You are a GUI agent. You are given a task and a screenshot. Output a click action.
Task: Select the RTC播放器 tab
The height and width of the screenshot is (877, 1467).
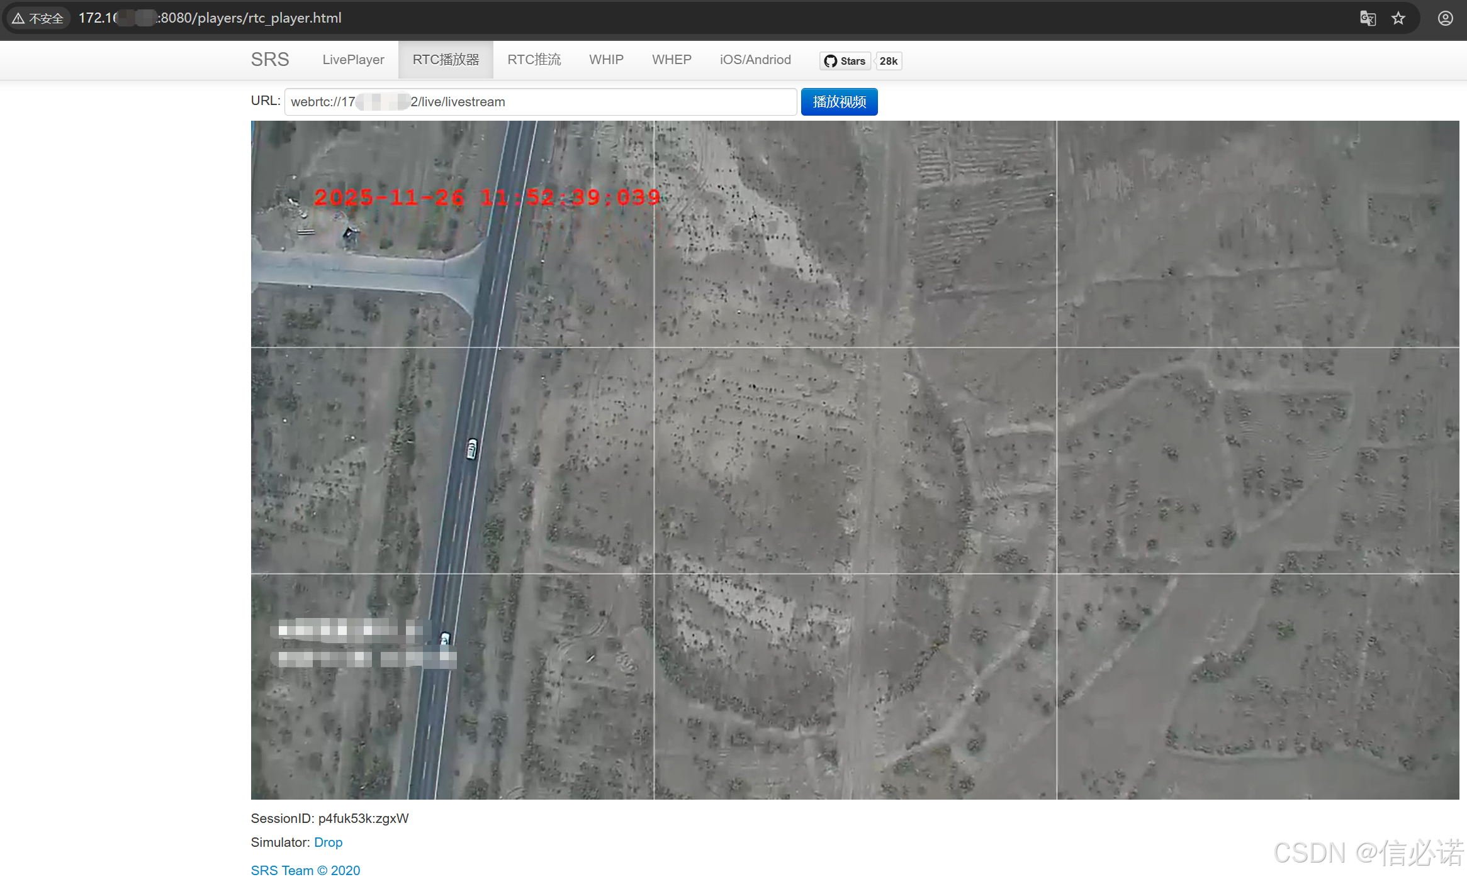tap(446, 60)
